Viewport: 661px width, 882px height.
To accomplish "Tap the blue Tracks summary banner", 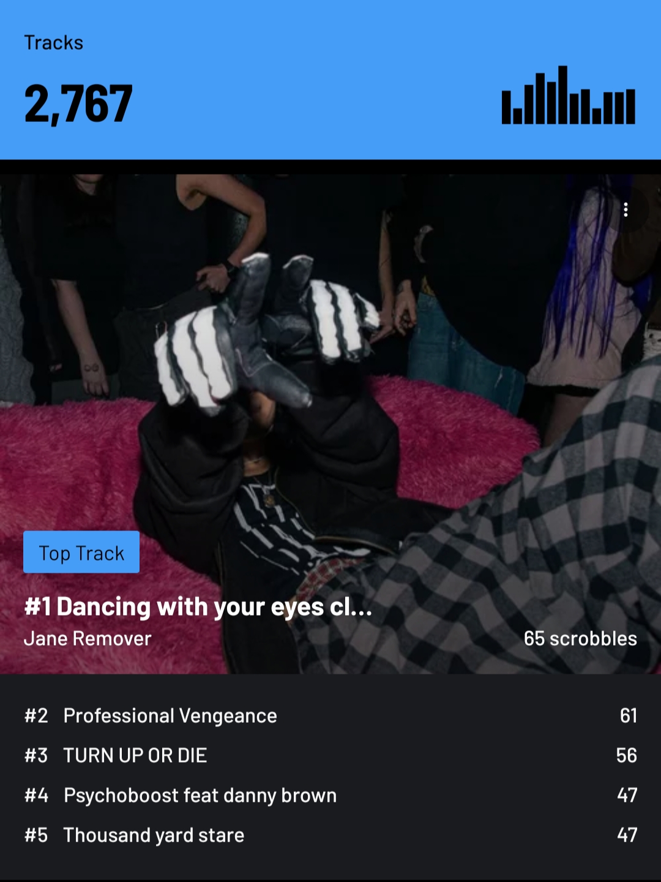I will click(x=330, y=80).
